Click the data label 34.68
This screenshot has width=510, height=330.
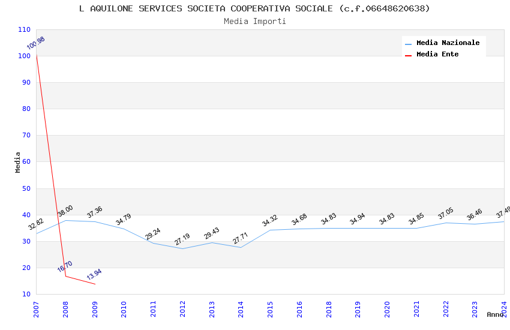[299, 220]
